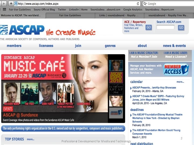Viewport: 194px width, 145px height.
Task: Open the Soundzabou...Report.com bookmark
Action: coord(160,9)
